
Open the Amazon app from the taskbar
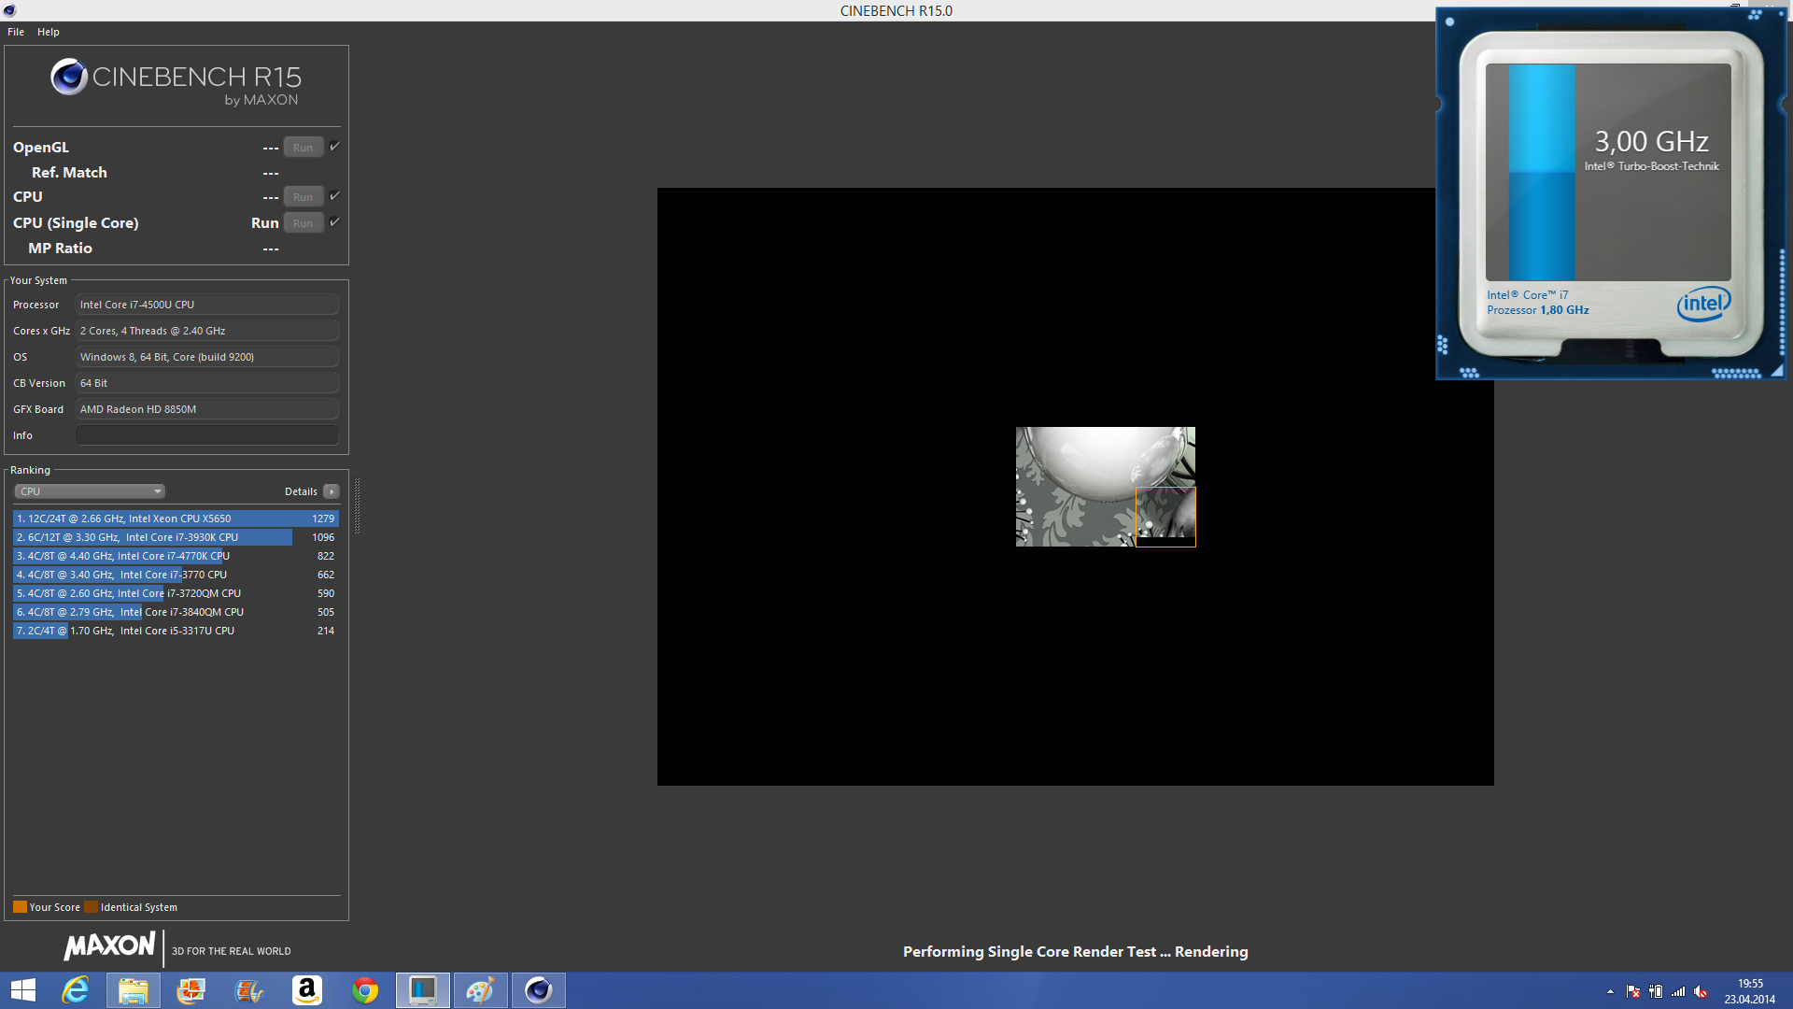pos(307,990)
